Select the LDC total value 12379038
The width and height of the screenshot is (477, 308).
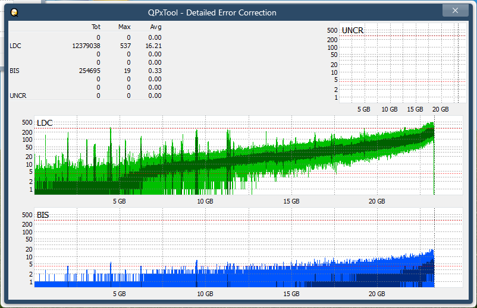(x=86, y=46)
